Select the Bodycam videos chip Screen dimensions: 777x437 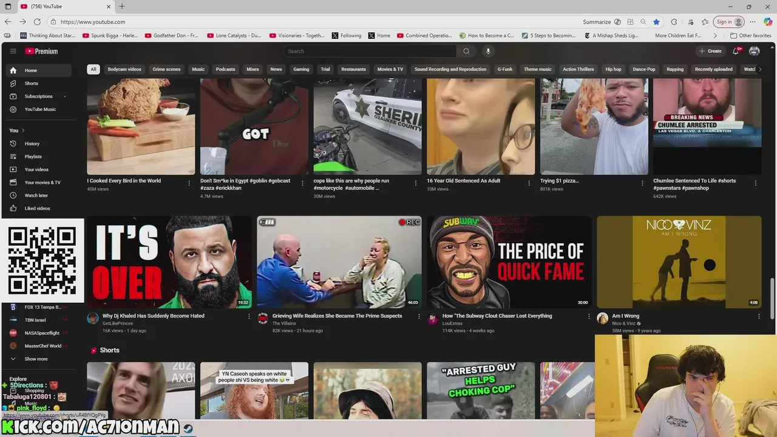coord(124,69)
